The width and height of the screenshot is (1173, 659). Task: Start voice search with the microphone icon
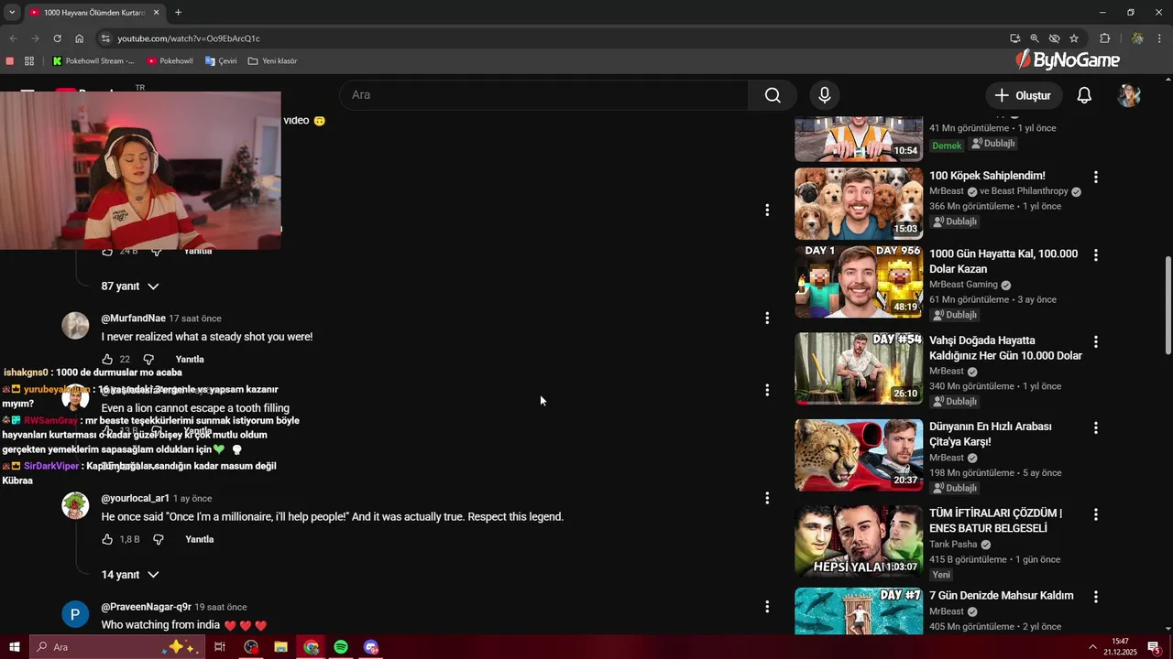(x=825, y=95)
